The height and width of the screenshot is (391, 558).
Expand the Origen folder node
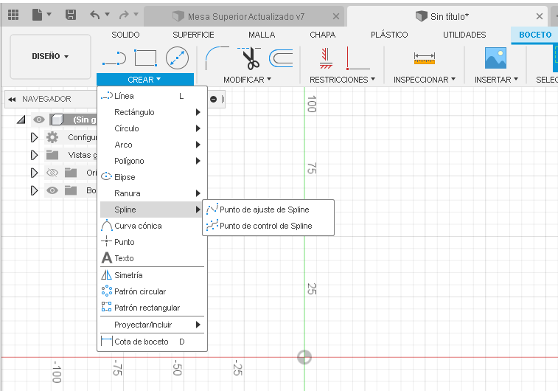click(x=34, y=173)
